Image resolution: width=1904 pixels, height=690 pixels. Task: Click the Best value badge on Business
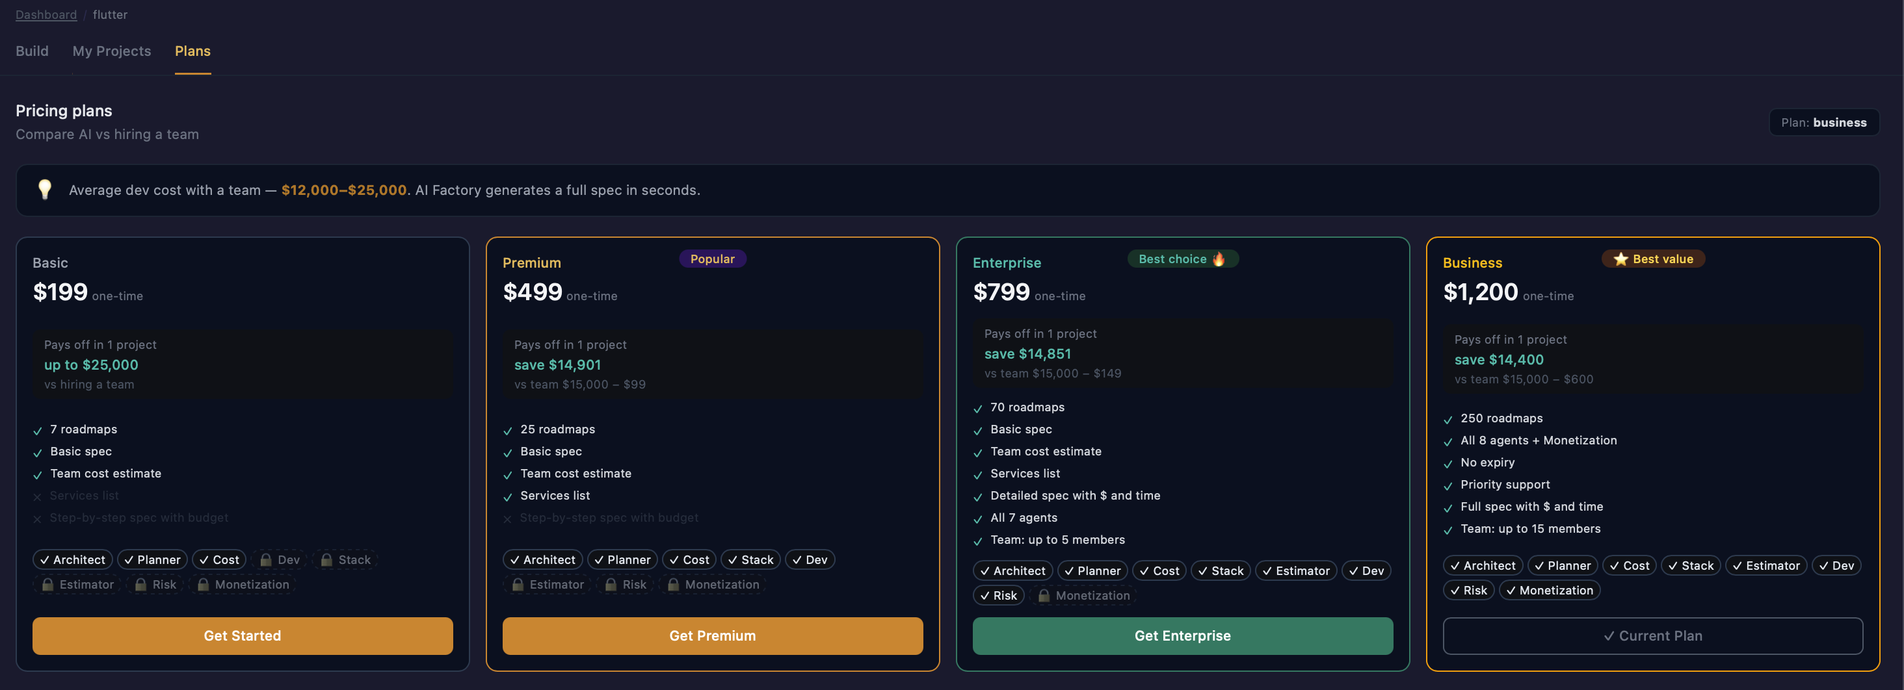tap(1654, 259)
